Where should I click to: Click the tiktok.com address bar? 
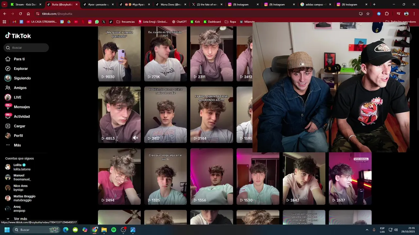[196, 14]
